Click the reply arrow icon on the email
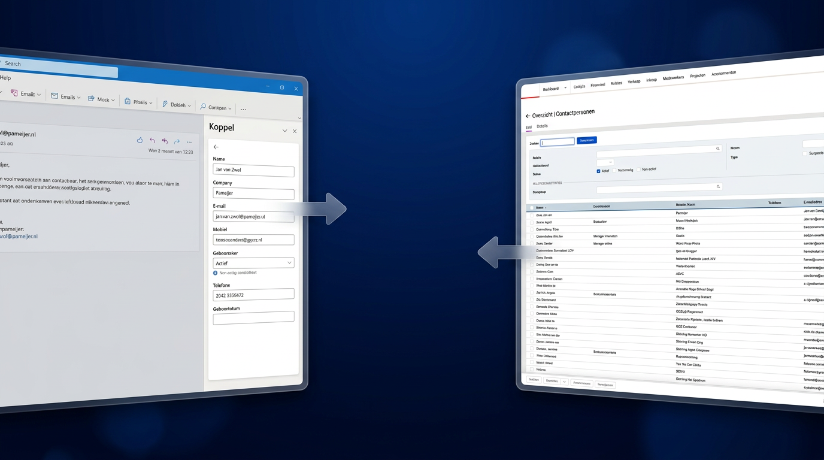Image resolution: width=824 pixels, height=460 pixels. (152, 141)
